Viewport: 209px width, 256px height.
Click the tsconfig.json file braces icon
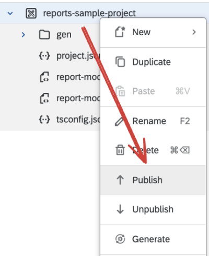pos(44,120)
